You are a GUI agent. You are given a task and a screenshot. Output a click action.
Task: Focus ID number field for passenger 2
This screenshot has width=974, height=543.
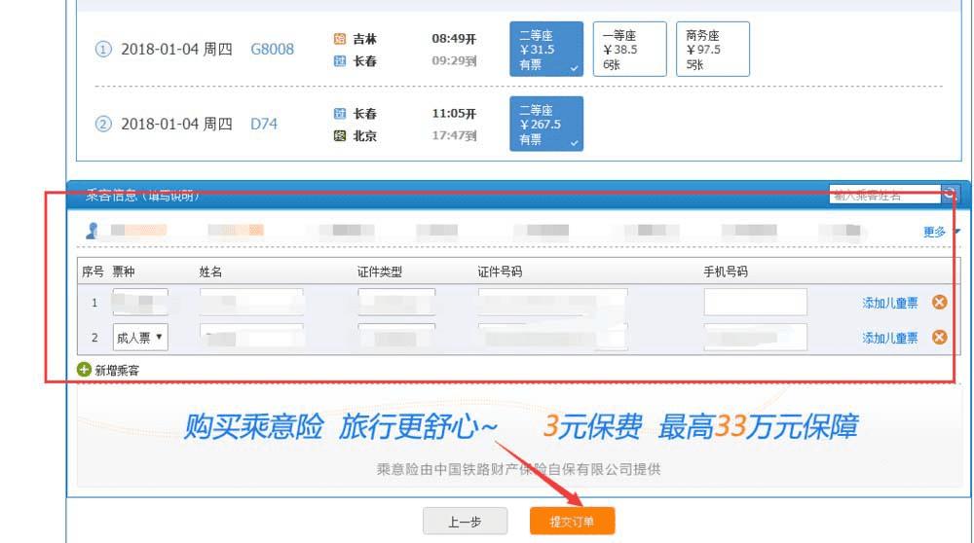click(553, 337)
